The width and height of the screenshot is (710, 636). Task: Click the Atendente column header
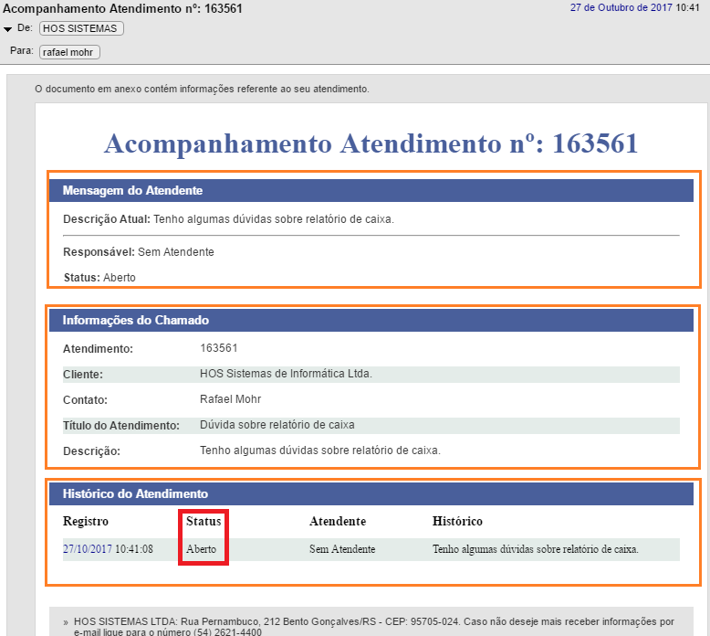coord(338,521)
